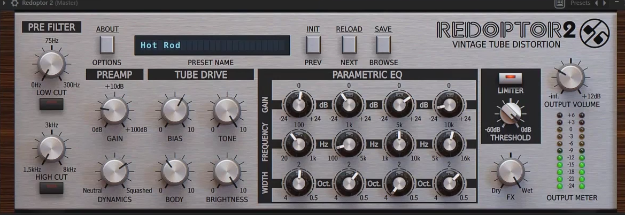Click the grid icon beside Presets
Viewport: 625px width, 215px height.
(559, 4)
